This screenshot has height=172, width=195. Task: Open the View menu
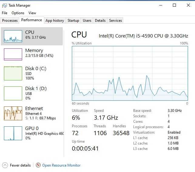click(32, 13)
